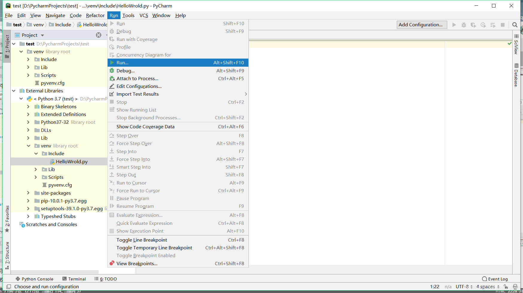Open Search Everywhere magnifier icon
The image size is (523, 293).
[515, 25]
